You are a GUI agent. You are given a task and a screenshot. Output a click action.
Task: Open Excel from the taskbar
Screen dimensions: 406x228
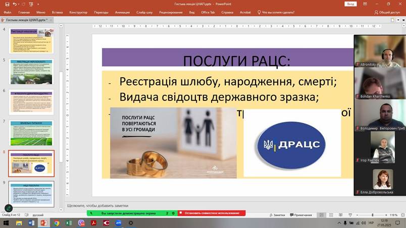tap(69, 222)
